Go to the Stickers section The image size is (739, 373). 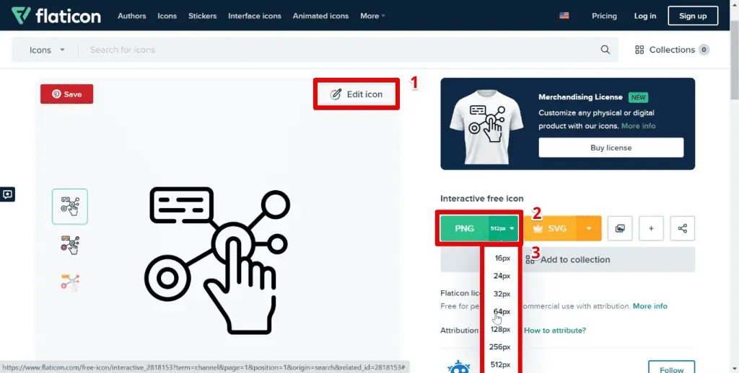point(202,16)
